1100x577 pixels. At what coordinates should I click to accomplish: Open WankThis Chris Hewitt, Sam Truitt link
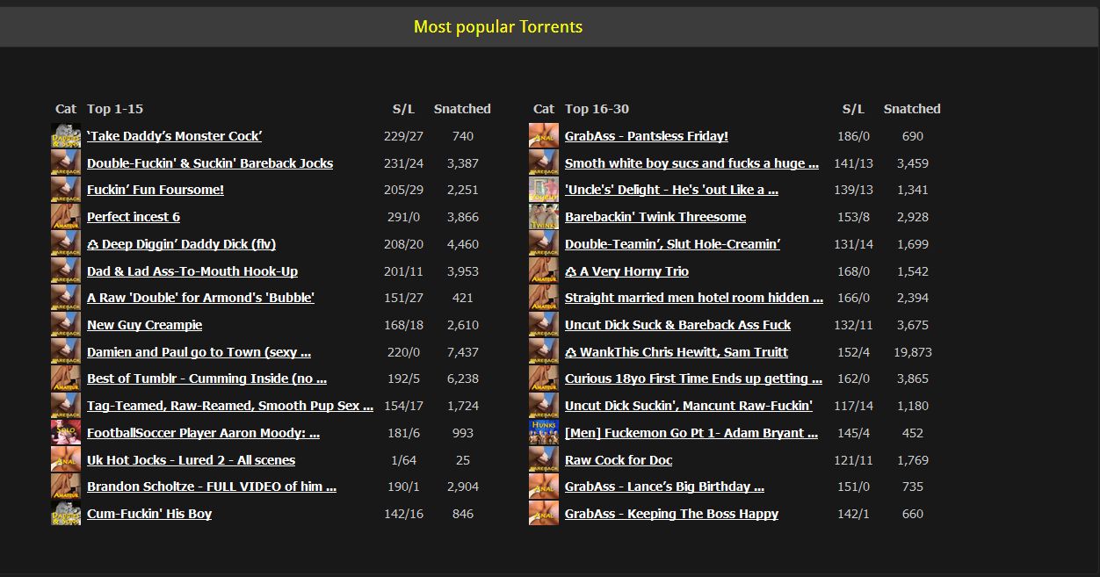676,352
